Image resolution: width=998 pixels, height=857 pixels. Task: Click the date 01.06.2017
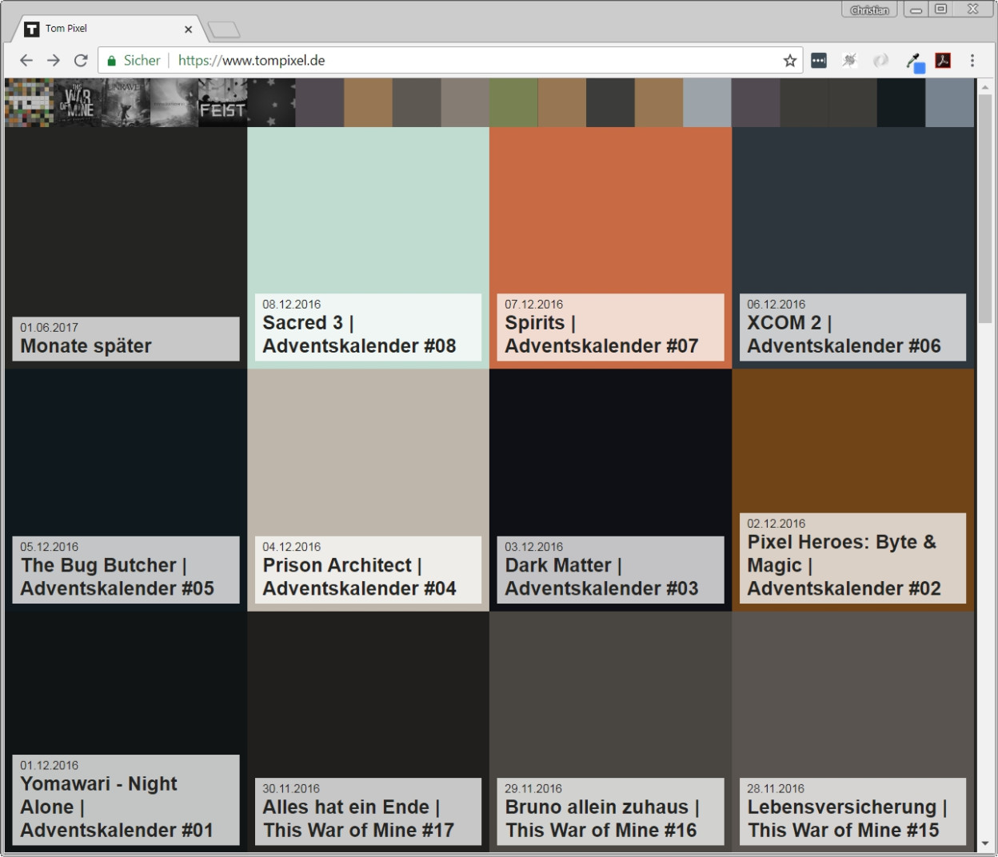tap(50, 328)
